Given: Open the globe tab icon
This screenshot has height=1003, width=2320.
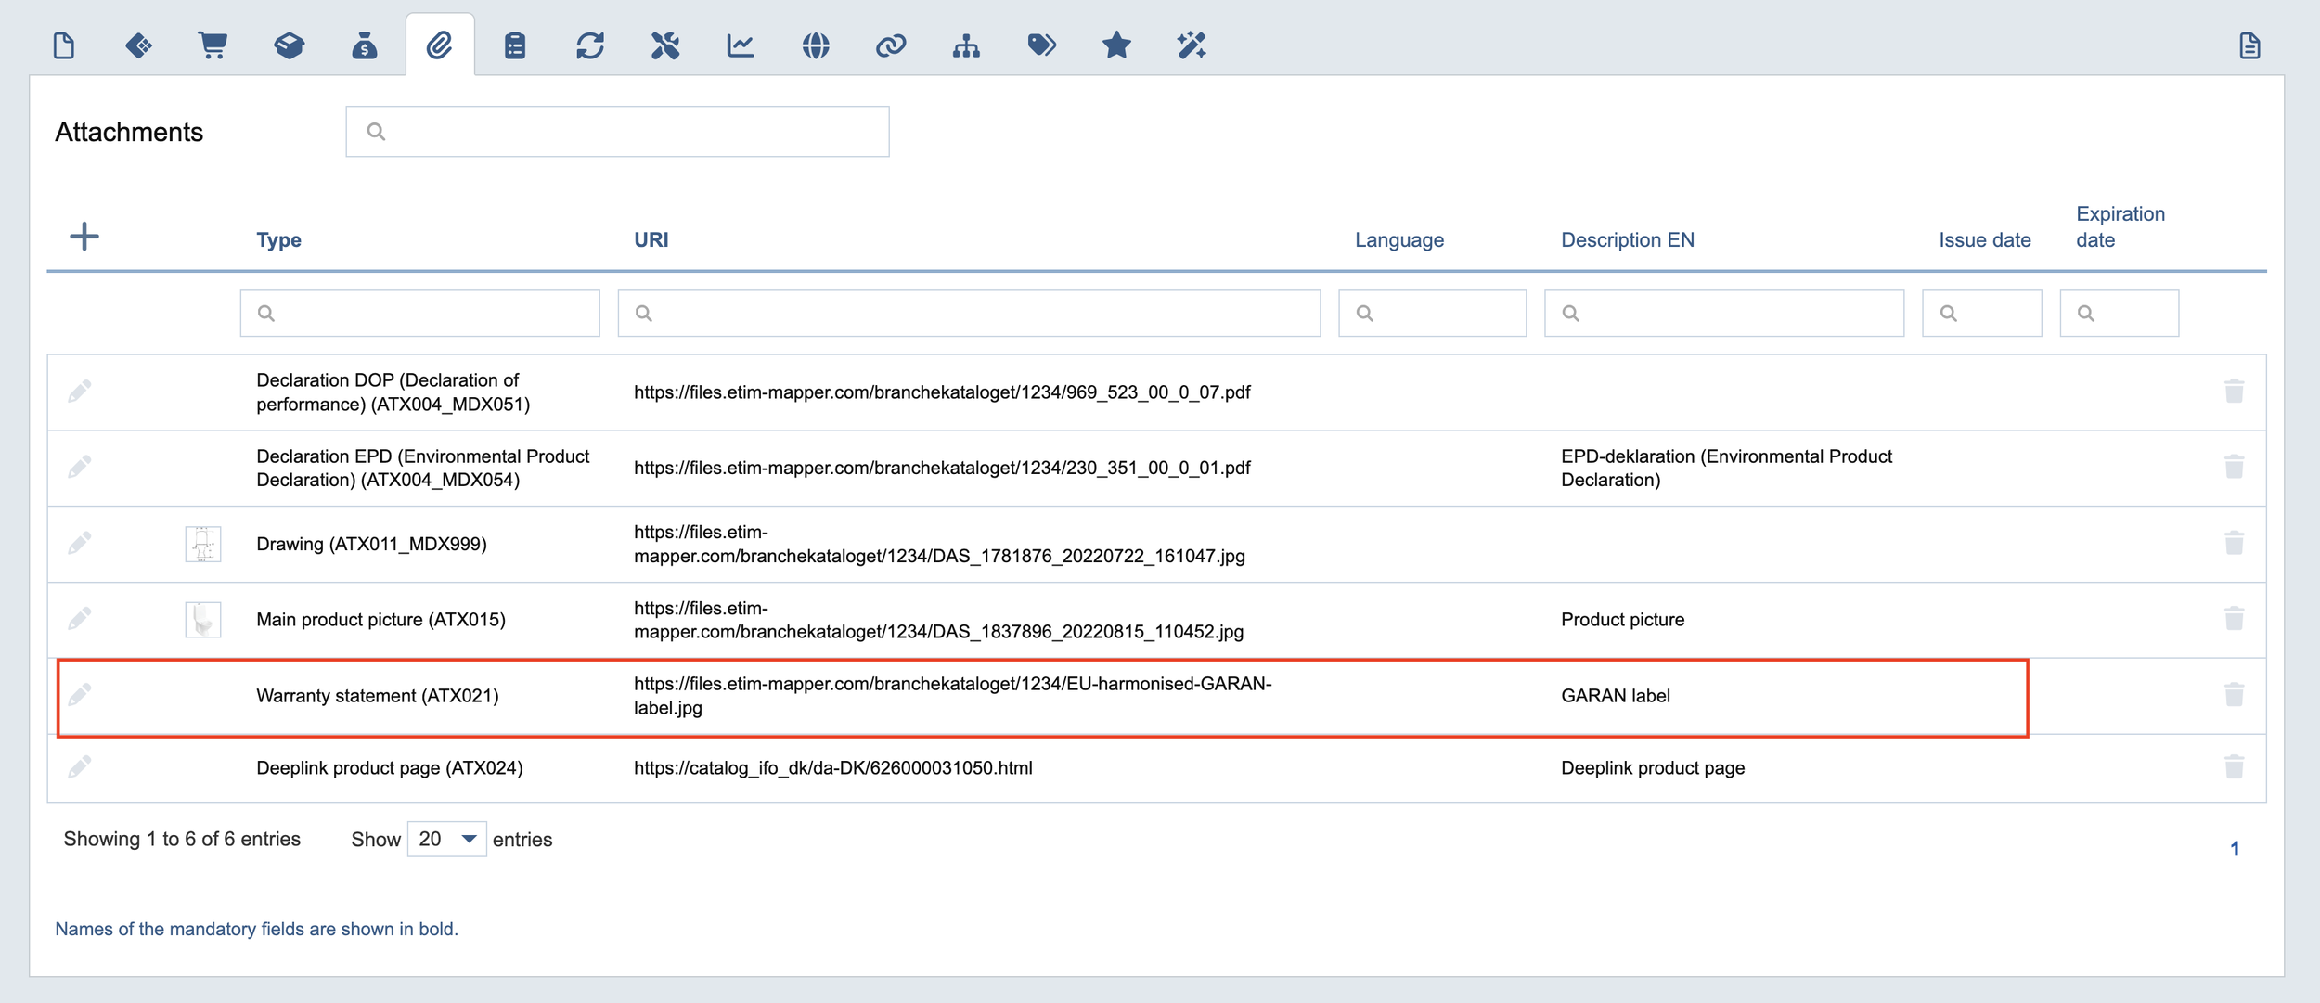Looking at the screenshot, I should (x=816, y=45).
